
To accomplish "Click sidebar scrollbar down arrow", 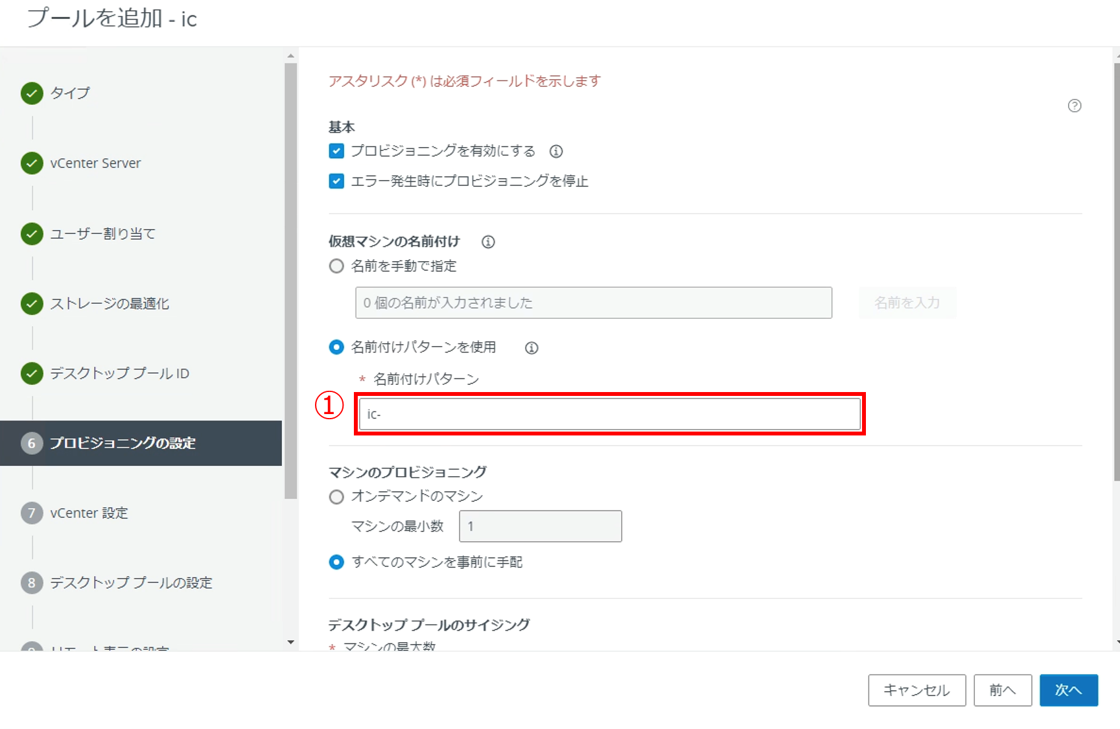I will click(290, 642).
